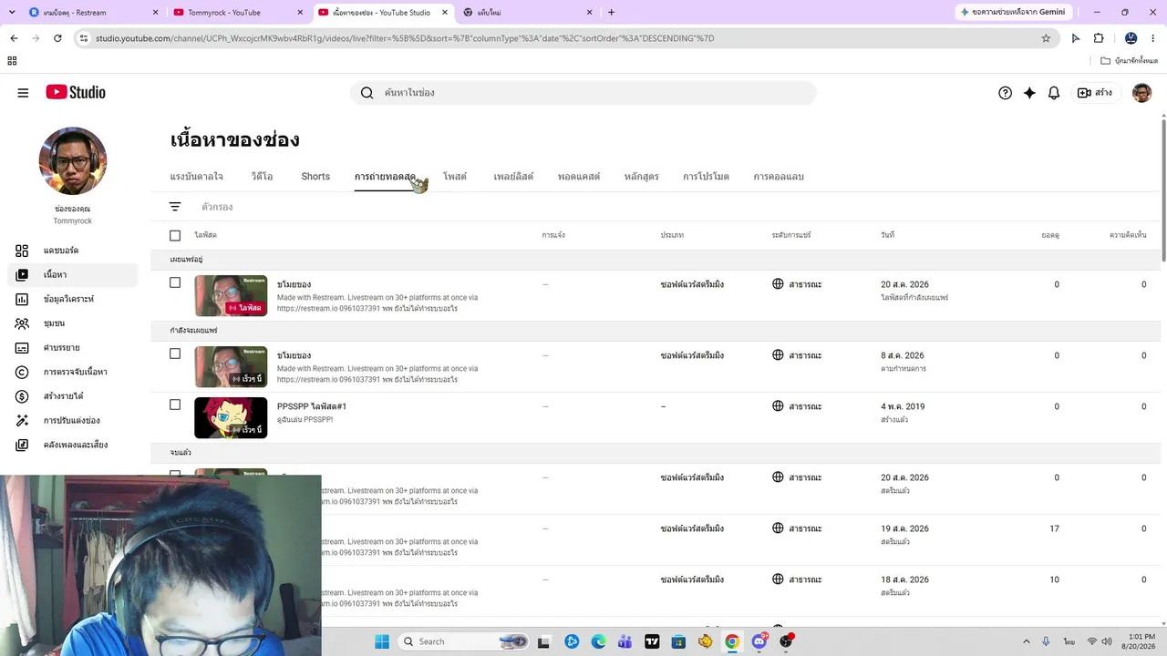Open thumbnail of the live-now stream
The width and height of the screenshot is (1167, 656).
pos(231,296)
